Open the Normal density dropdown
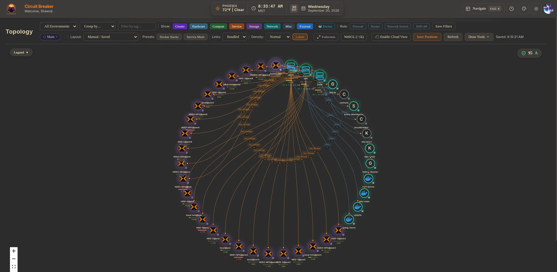Screen dimensions: 557x272 click(278, 37)
